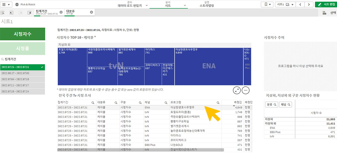Search the 집계기간 table column
The image size is (337, 157).
point(93,103)
